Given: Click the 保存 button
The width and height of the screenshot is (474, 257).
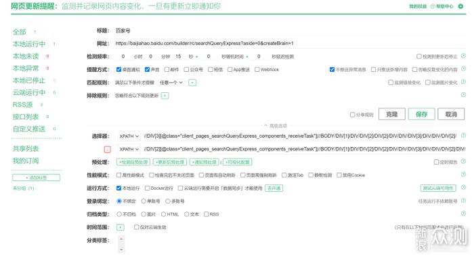Looking at the screenshot, I should 421,114.
